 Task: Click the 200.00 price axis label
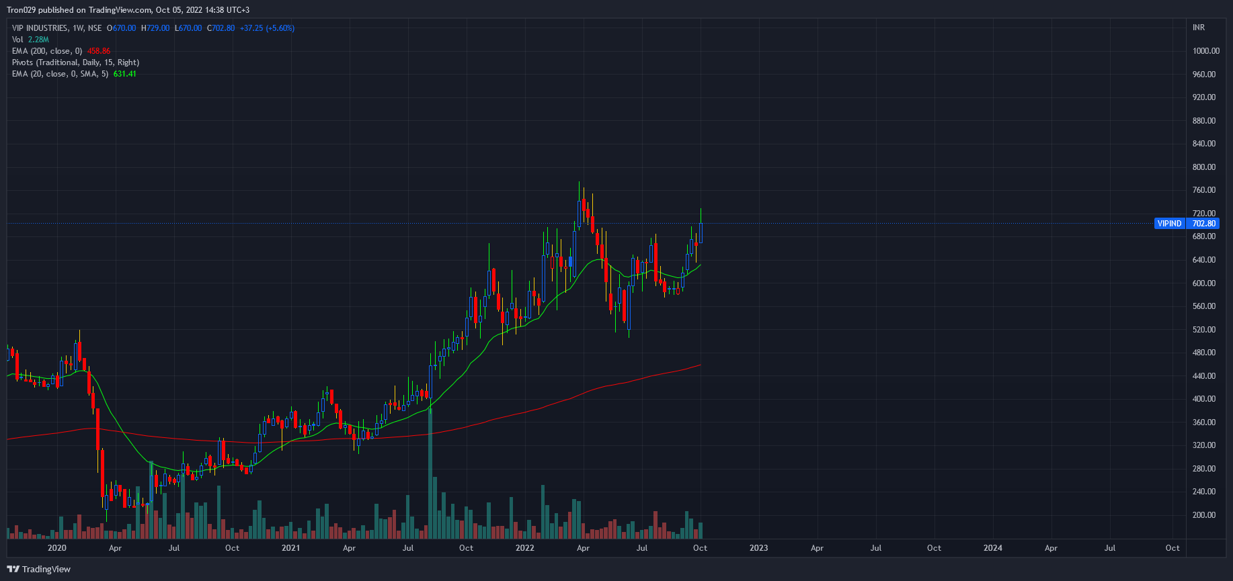click(x=1204, y=515)
